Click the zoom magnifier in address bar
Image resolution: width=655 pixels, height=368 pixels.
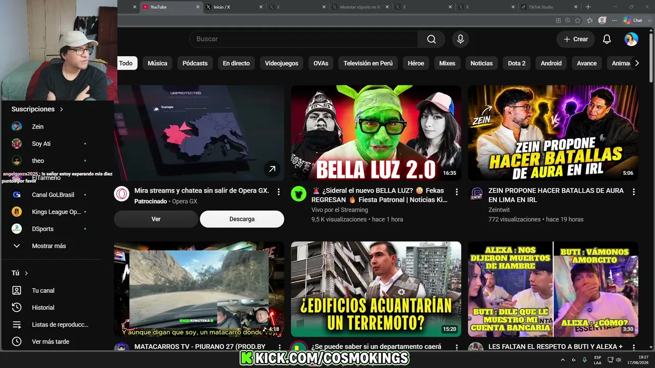[x=567, y=20]
